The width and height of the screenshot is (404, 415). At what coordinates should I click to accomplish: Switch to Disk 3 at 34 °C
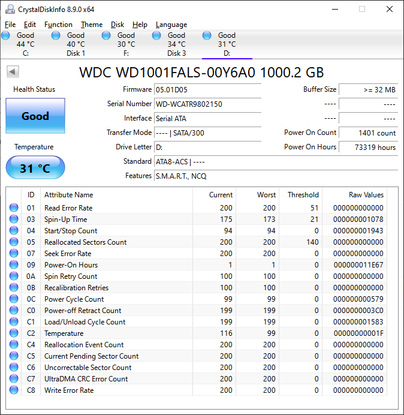pos(176,44)
